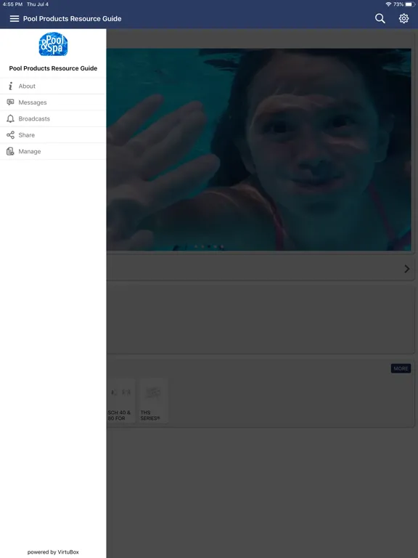Tap Pool Products Resource Guide header title
This screenshot has height=558, width=418.
coord(72,18)
